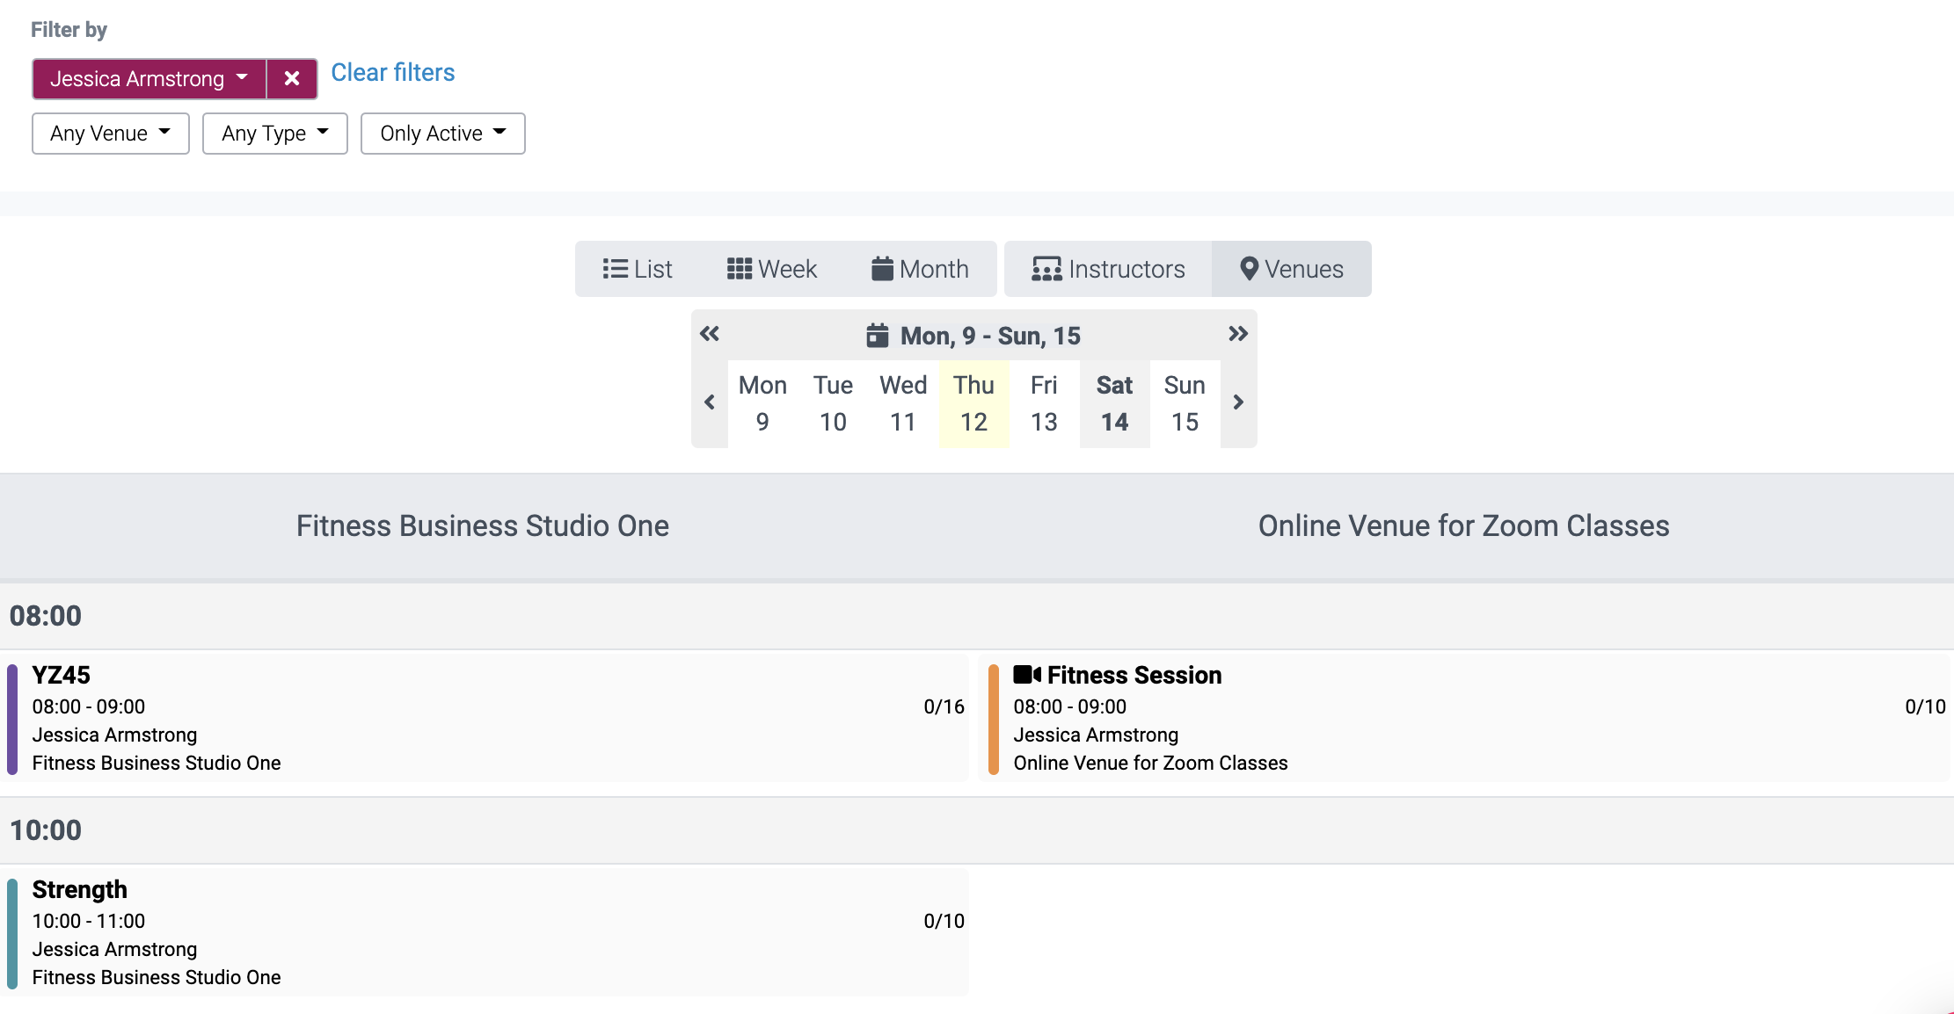Open the YZ45 class card
Screen dimensions: 1954x1014
click(484, 717)
